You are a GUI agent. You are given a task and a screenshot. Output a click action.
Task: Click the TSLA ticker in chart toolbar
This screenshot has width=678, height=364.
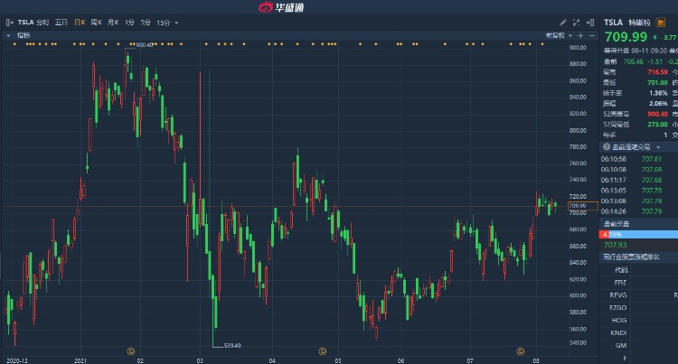tap(25, 23)
